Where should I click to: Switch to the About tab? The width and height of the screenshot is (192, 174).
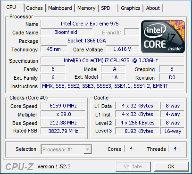[x=153, y=8]
